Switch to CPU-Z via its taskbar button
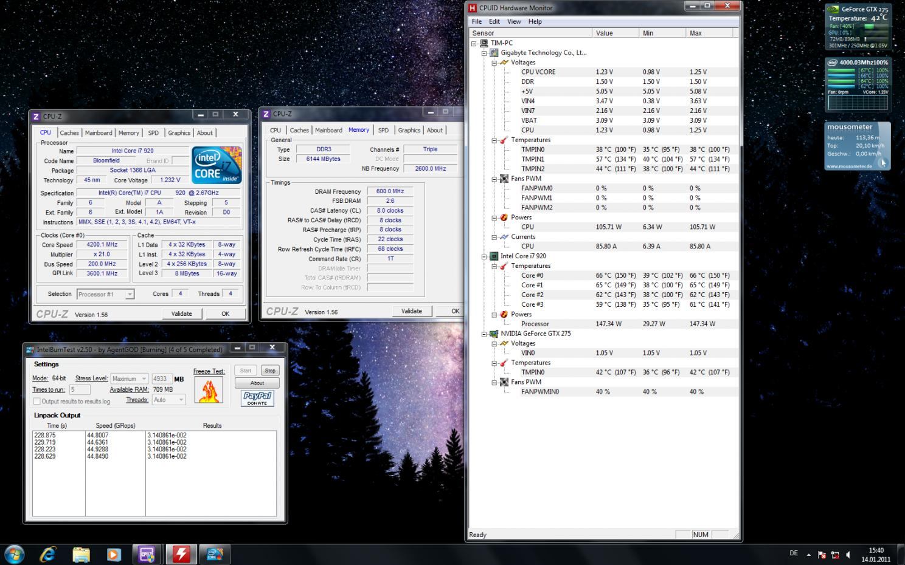Screen dimensions: 905x565 pyautogui.click(x=147, y=554)
